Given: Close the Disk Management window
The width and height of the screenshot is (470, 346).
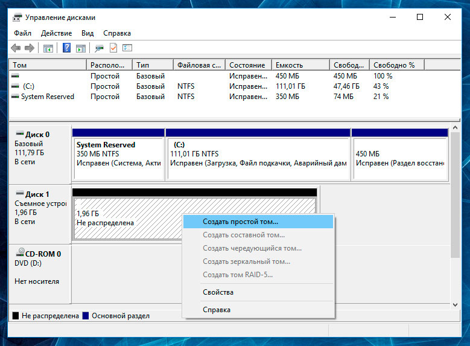Looking at the screenshot, I should click(x=448, y=17).
